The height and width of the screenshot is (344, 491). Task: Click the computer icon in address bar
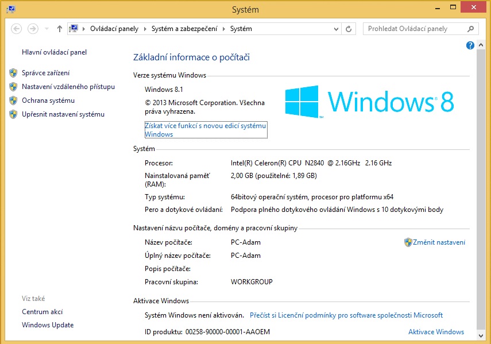(x=74, y=29)
